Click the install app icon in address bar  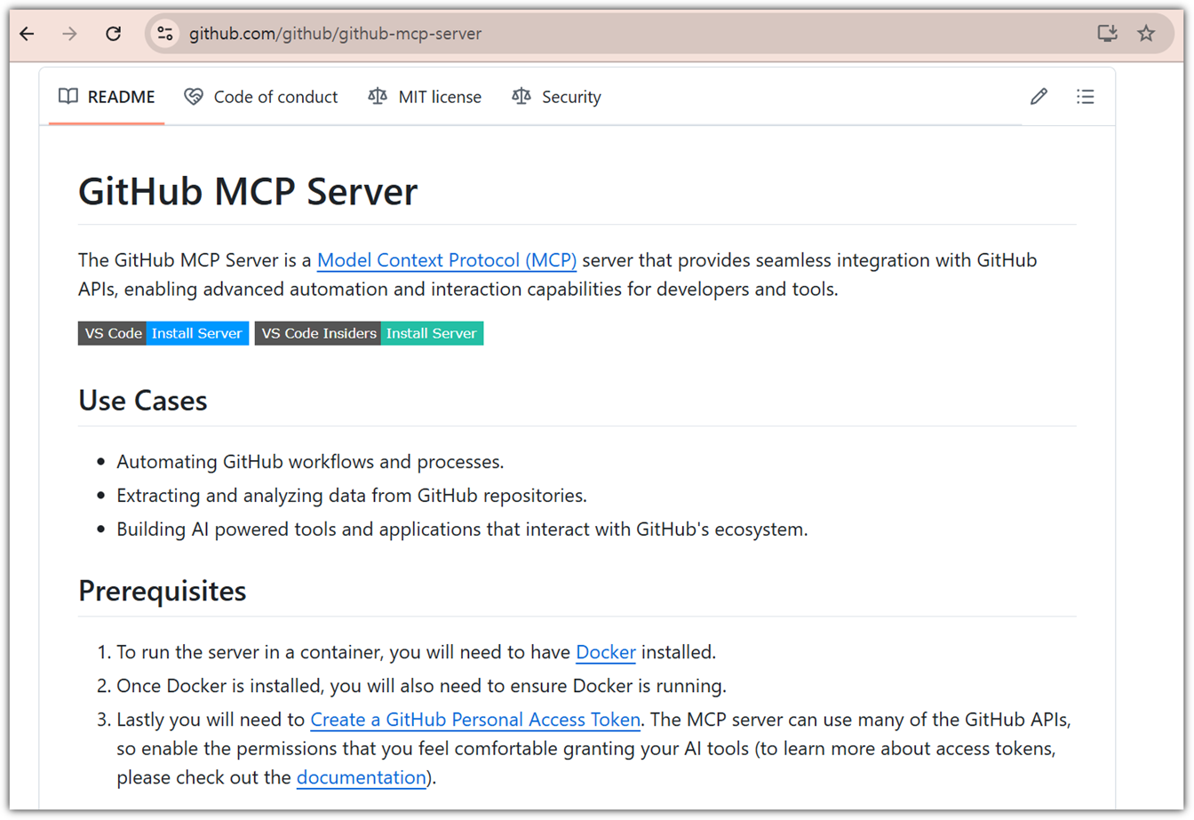click(1107, 34)
